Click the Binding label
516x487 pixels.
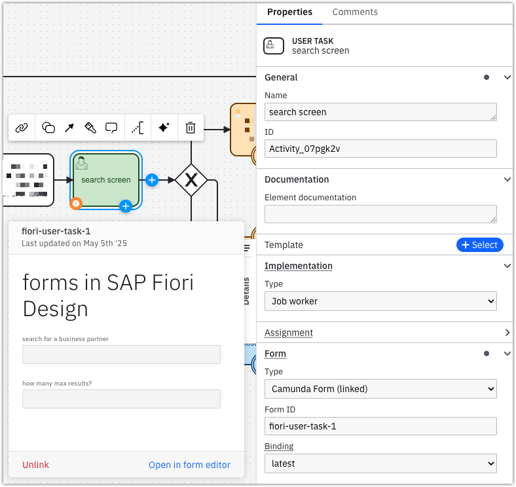click(x=279, y=446)
